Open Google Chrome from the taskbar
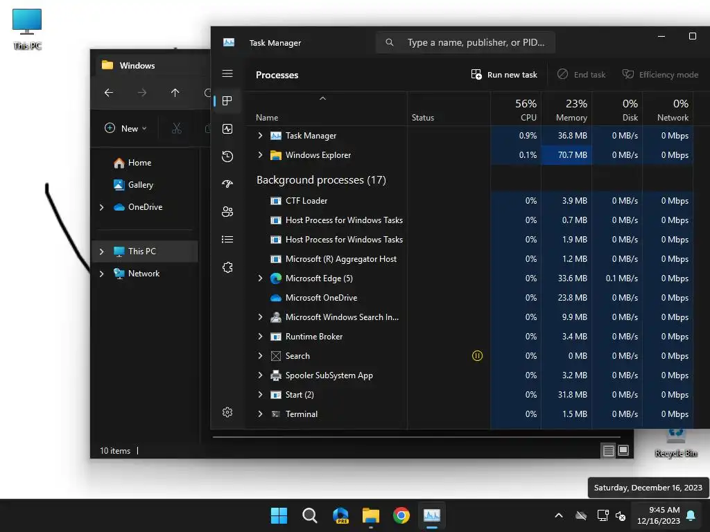This screenshot has height=532, width=710. (x=401, y=515)
